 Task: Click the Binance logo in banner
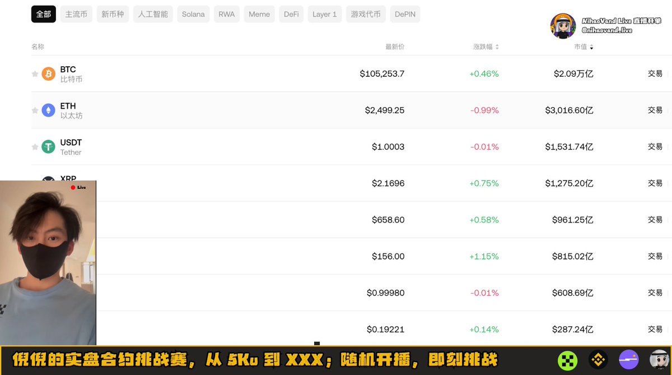click(598, 360)
